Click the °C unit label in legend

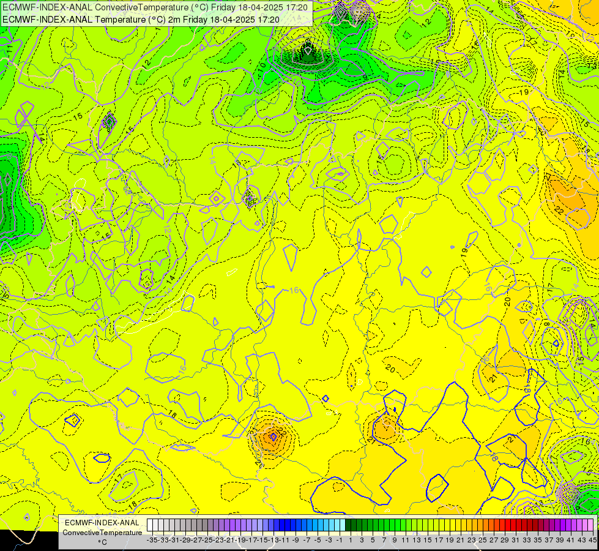tap(102, 542)
